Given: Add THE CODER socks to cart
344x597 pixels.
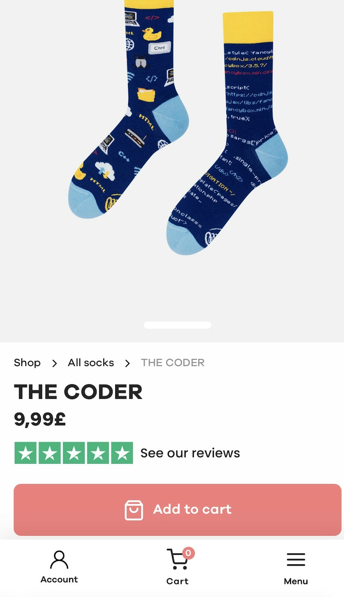Looking at the screenshot, I should coord(177,510).
